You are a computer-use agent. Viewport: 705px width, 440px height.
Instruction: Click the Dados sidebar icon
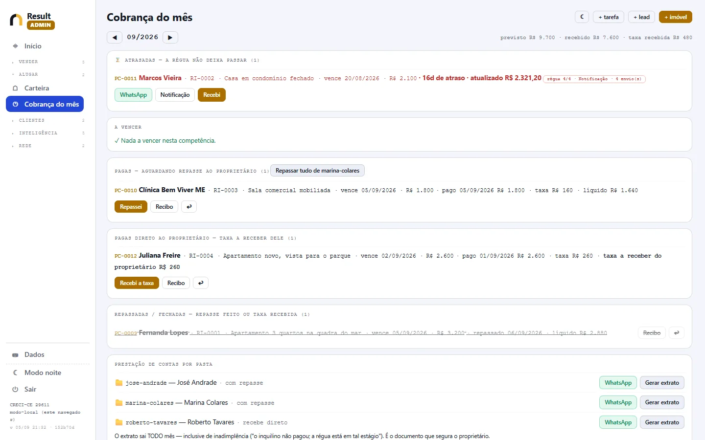tap(15, 355)
